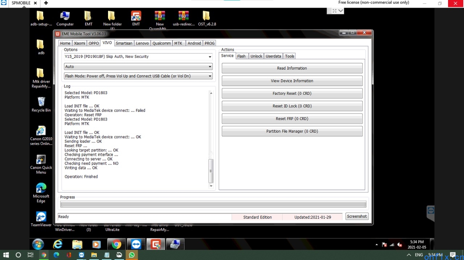Click the log scrollbar down arrow
Image resolution: width=464 pixels, height=260 pixels.
coord(211,186)
